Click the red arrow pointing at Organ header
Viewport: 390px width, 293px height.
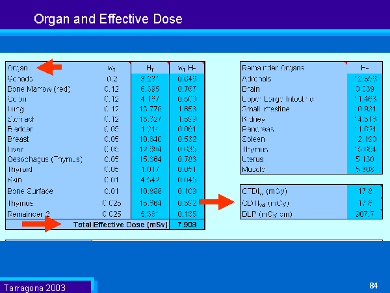[48, 66]
